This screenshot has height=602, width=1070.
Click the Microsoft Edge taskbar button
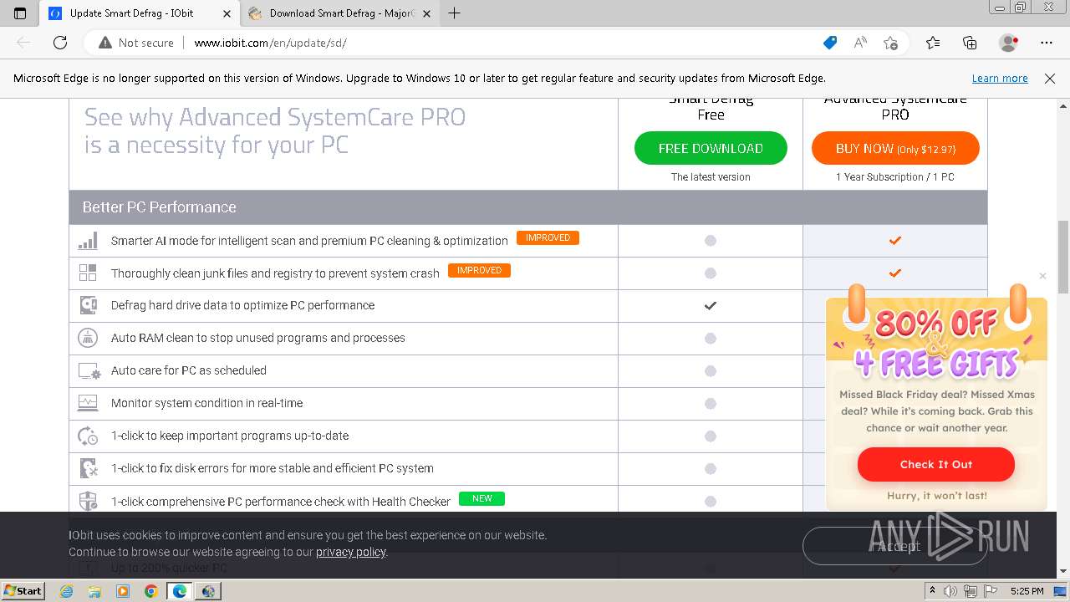180,591
